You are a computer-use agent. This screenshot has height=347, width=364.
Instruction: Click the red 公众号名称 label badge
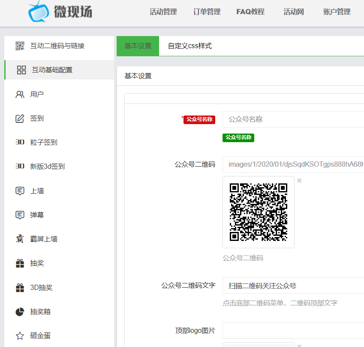click(x=199, y=119)
